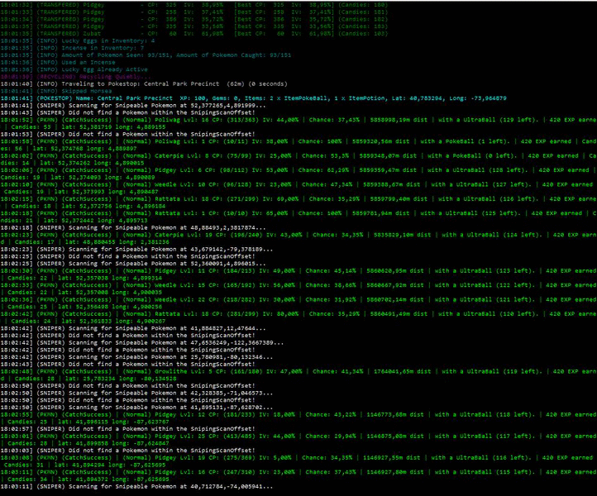Click the 18:03:03 "Did not find a Pokemon" line
Viewport: 597px width, 496px height.
click(127, 451)
